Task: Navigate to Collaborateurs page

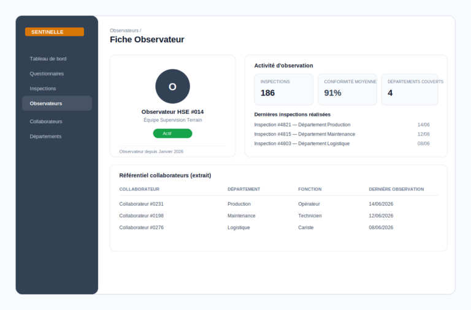Action: coord(46,121)
